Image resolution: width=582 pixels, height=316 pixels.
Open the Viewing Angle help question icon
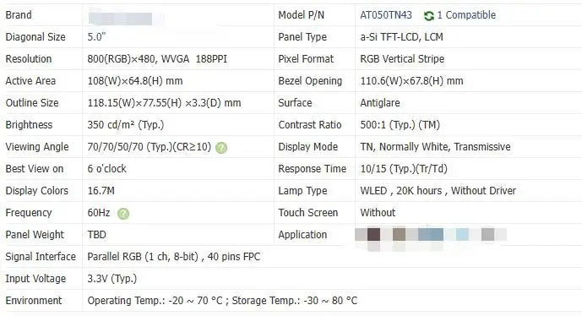pos(221,148)
